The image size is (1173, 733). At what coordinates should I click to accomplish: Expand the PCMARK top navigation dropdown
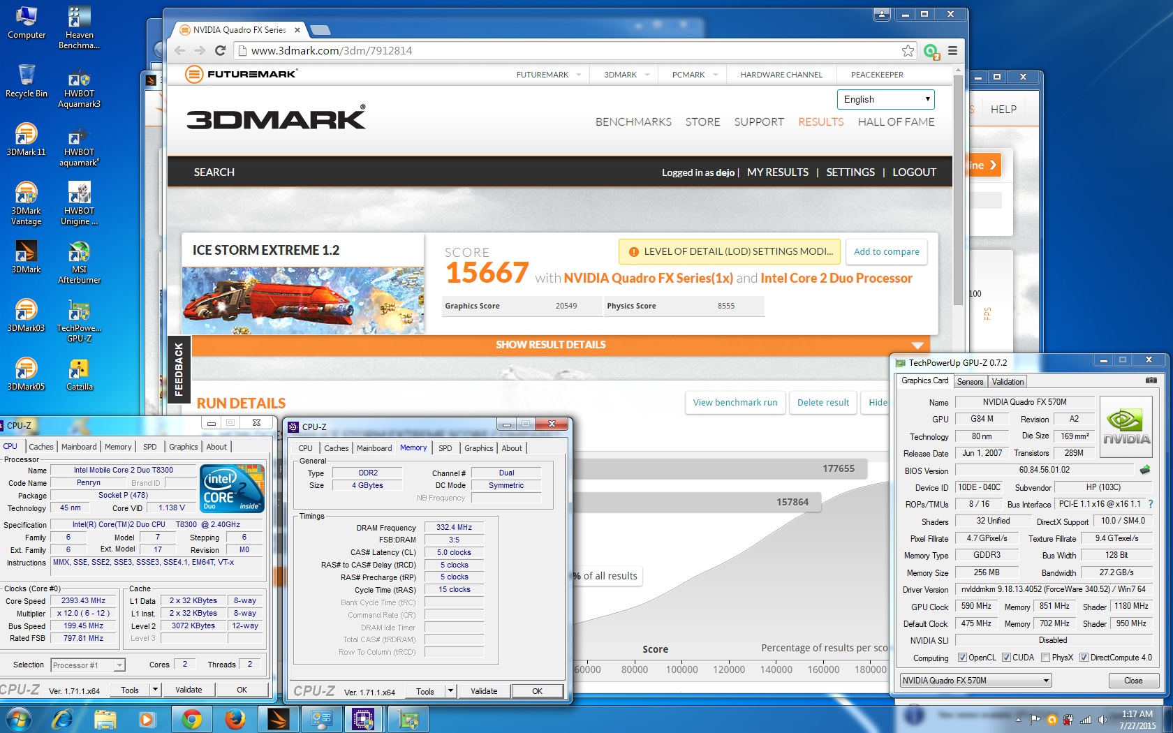[x=716, y=75]
